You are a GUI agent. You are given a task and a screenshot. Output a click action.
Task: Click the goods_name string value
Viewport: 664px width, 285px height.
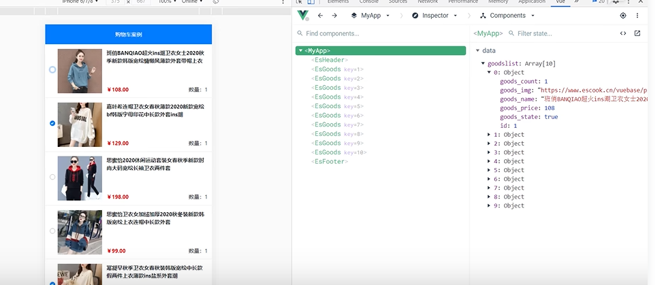[x=595, y=99]
